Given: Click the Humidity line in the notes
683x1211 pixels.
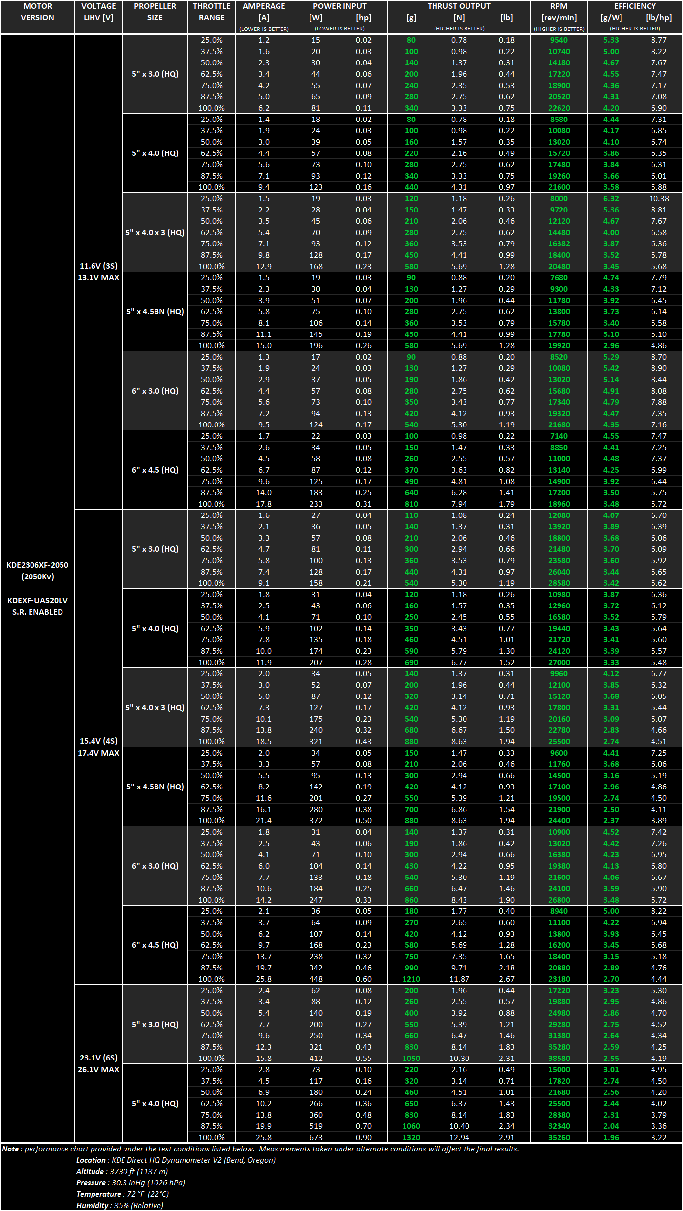Looking at the screenshot, I should [x=120, y=1206].
